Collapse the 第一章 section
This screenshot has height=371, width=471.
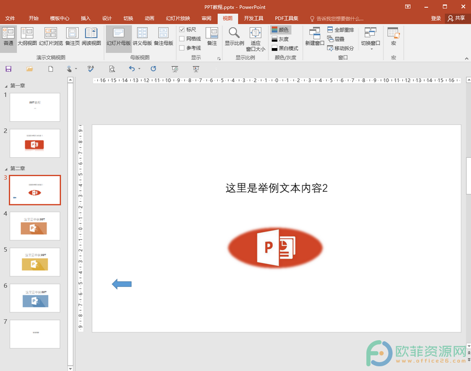(6, 86)
